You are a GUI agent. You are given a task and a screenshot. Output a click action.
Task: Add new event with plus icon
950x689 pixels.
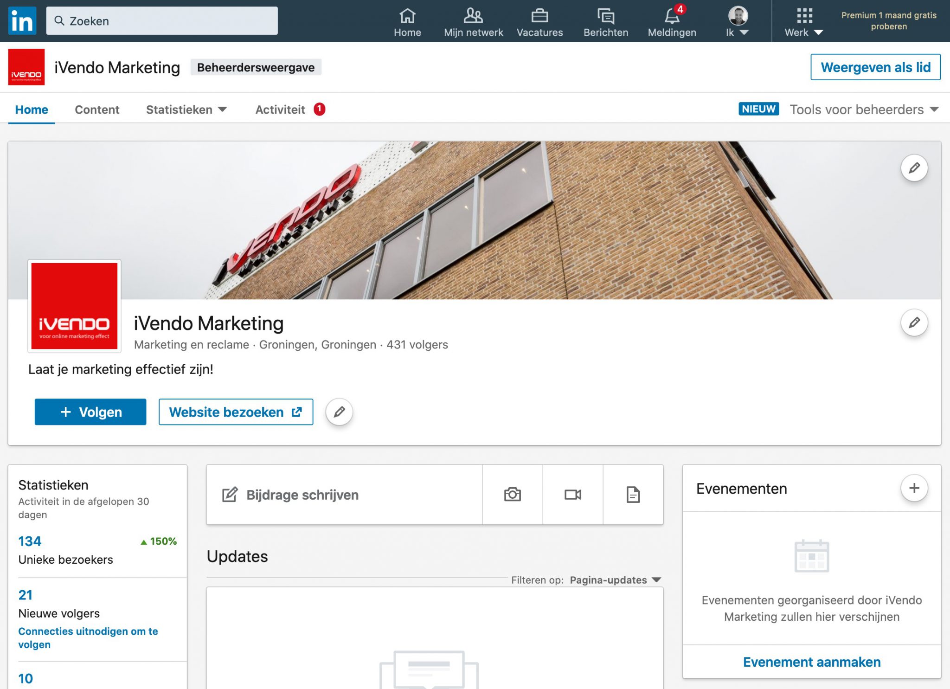click(x=914, y=488)
